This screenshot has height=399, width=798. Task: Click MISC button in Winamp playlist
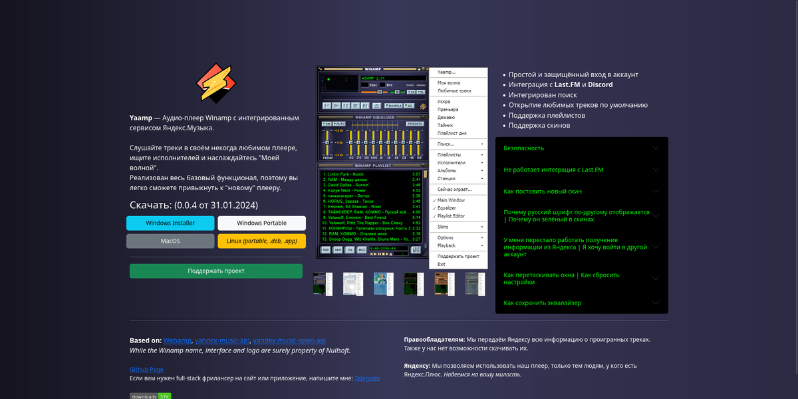[x=362, y=250]
